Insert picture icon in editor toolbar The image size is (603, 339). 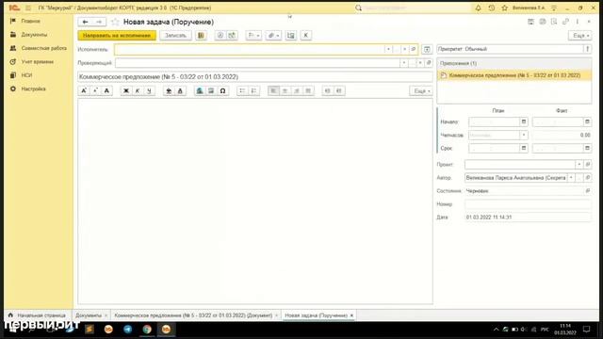click(211, 90)
